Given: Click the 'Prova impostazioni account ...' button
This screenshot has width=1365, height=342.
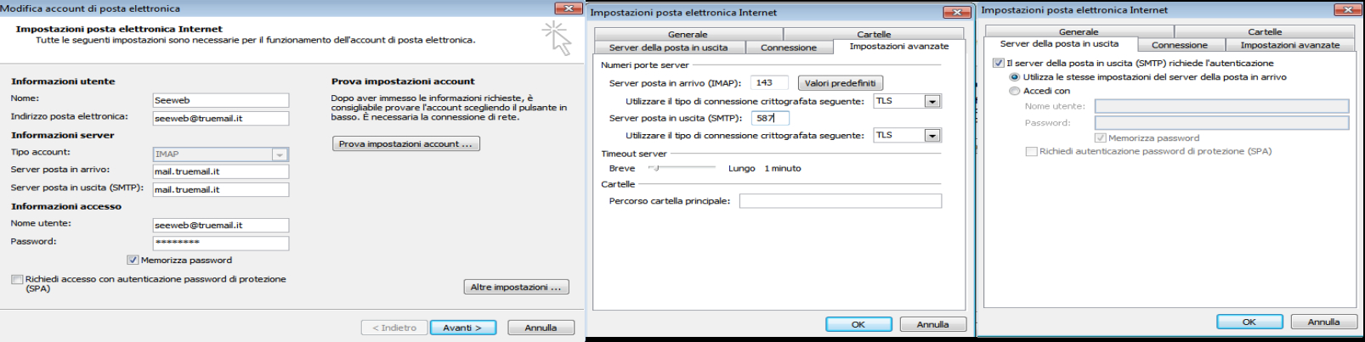Looking at the screenshot, I should 405,144.
